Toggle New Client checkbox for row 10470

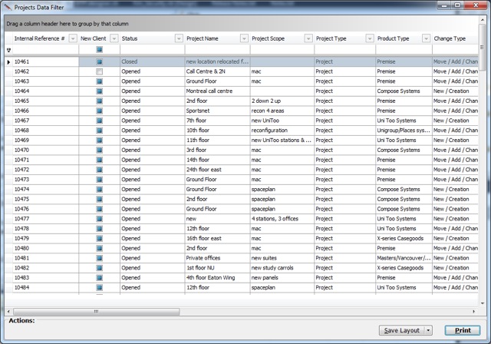tap(99, 150)
